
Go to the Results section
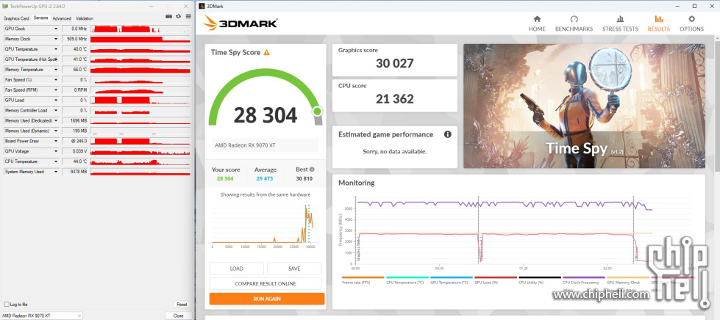(x=658, y=23)
